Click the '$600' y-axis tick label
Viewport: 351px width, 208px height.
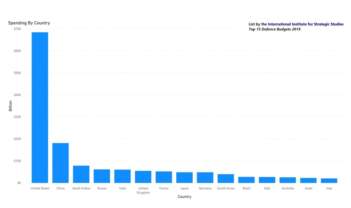click(17, 51)
